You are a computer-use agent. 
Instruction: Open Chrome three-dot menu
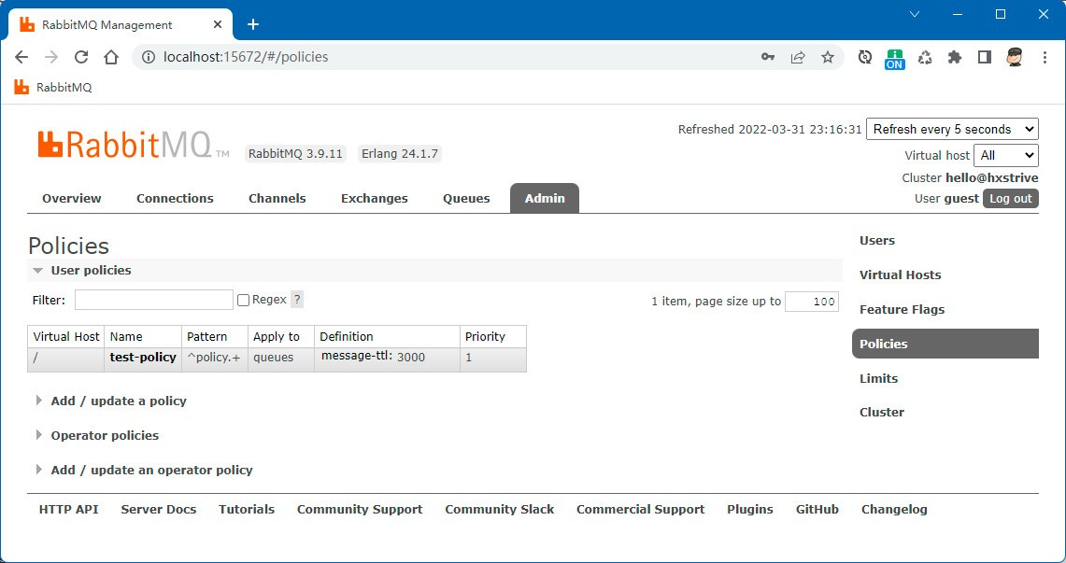[x=1045, y=57]
